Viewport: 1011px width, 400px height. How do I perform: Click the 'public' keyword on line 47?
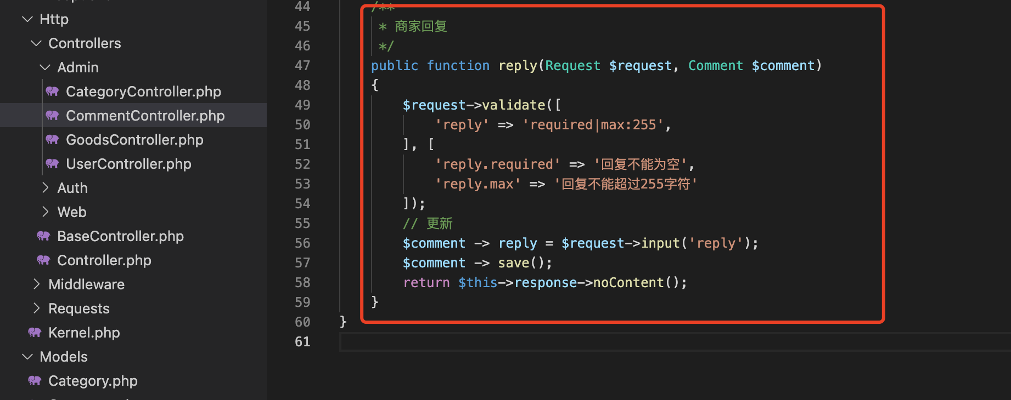395,66
